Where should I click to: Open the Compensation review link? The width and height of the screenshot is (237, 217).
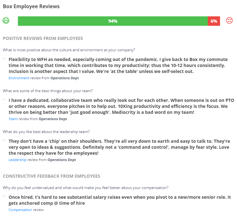coord(20,210)
